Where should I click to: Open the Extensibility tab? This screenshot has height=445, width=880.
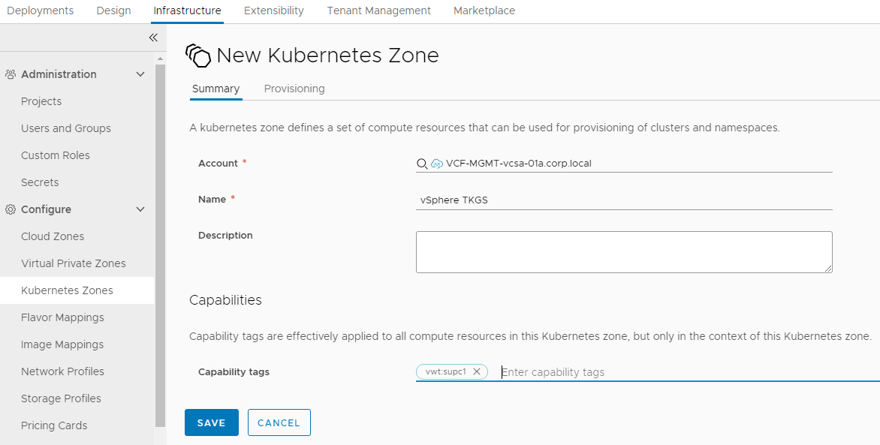(274, 11)
